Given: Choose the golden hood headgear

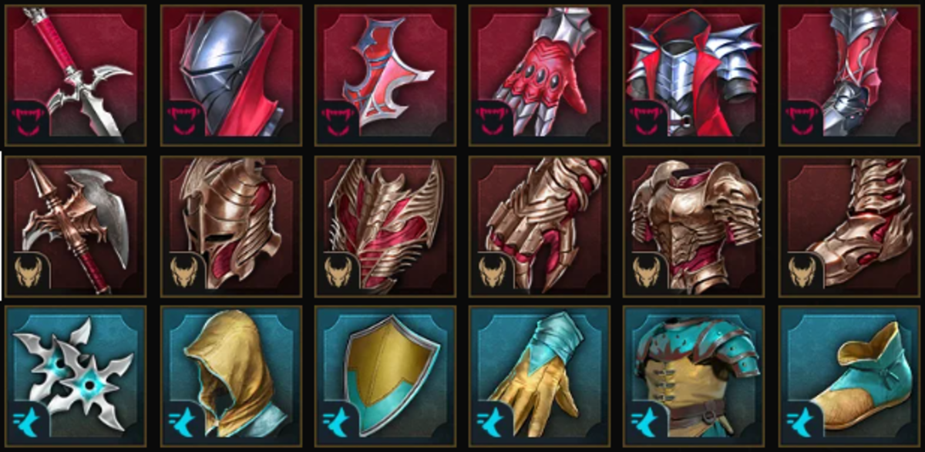Looking at the screenshot, I should (230, 376).
